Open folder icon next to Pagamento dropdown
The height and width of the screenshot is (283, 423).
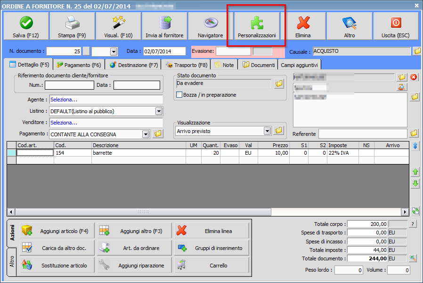(158, 133)
